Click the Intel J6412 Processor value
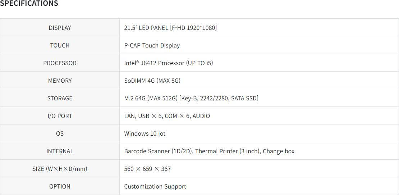This screenshot has width=399, height=195. tap(169, 63)
